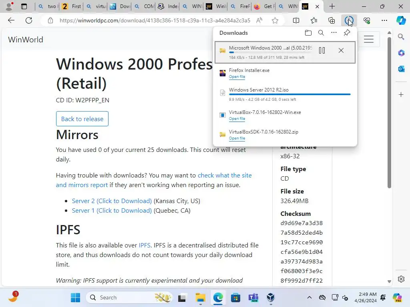This screenshot has width=410, height=307.
Task: Open Browser essentials heart icon
Action: pos(367,20)
